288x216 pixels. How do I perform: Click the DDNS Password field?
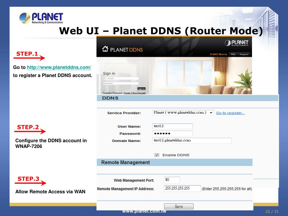(172, 134)
